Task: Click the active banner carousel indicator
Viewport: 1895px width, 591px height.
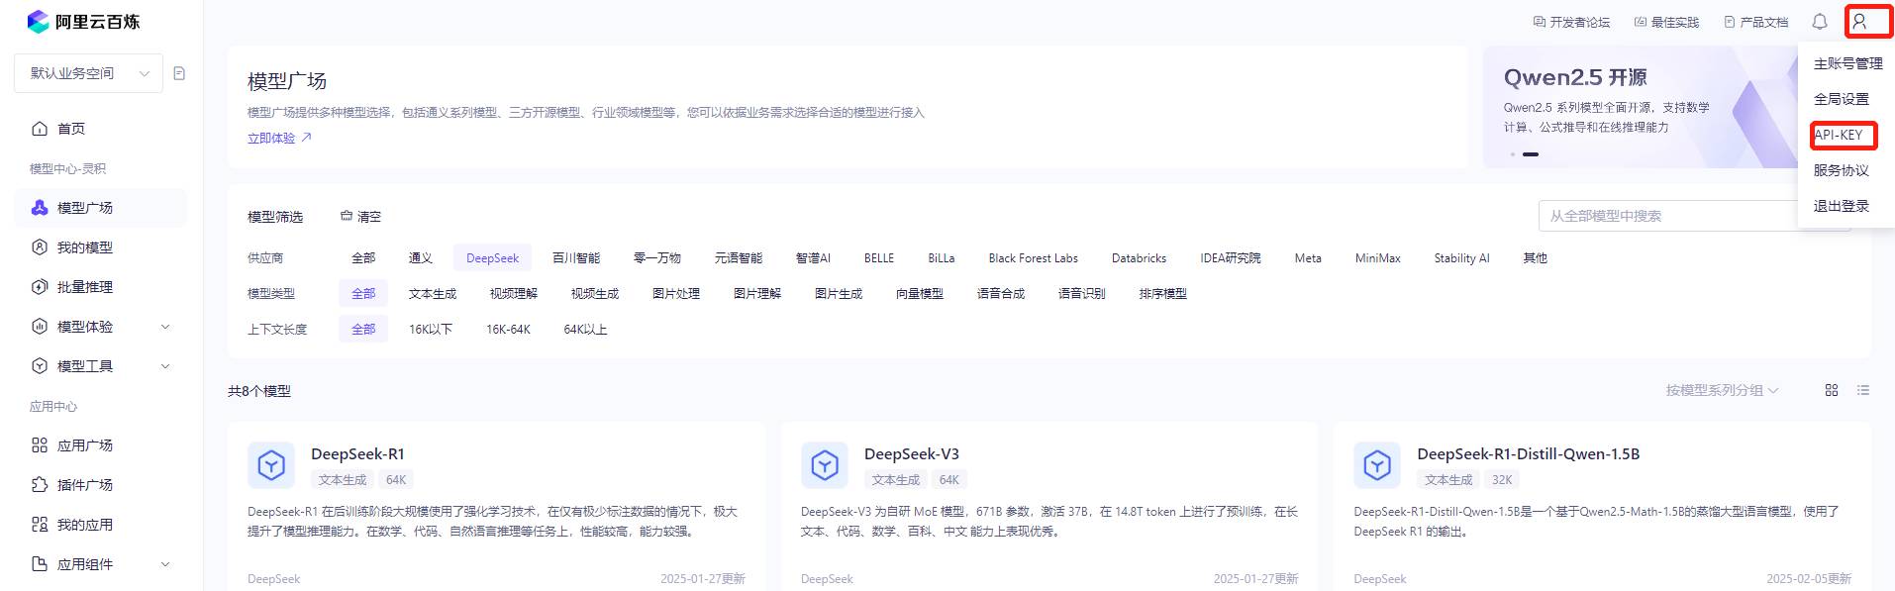Action: coord(1531,154)
